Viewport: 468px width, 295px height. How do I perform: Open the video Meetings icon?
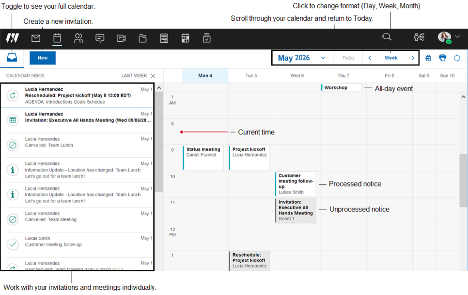pos(121,38)
